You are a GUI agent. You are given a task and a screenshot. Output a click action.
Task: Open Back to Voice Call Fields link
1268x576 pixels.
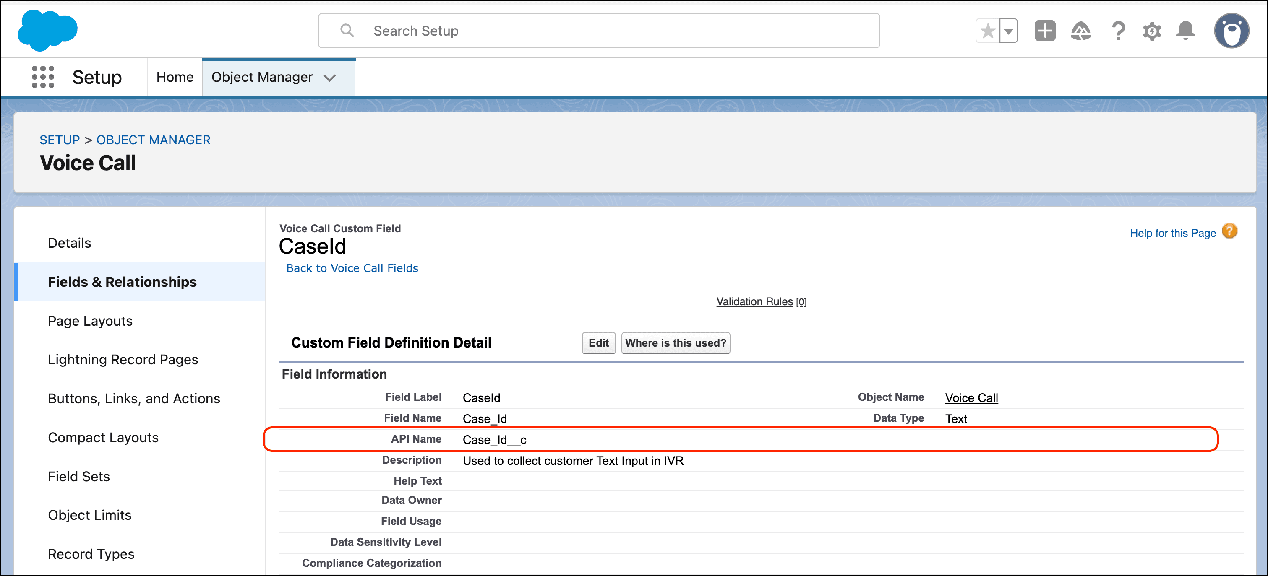coord(352,268)
